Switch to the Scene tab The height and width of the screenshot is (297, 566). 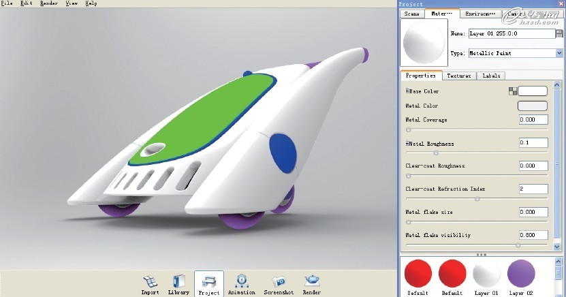click(x=411, y=14)
